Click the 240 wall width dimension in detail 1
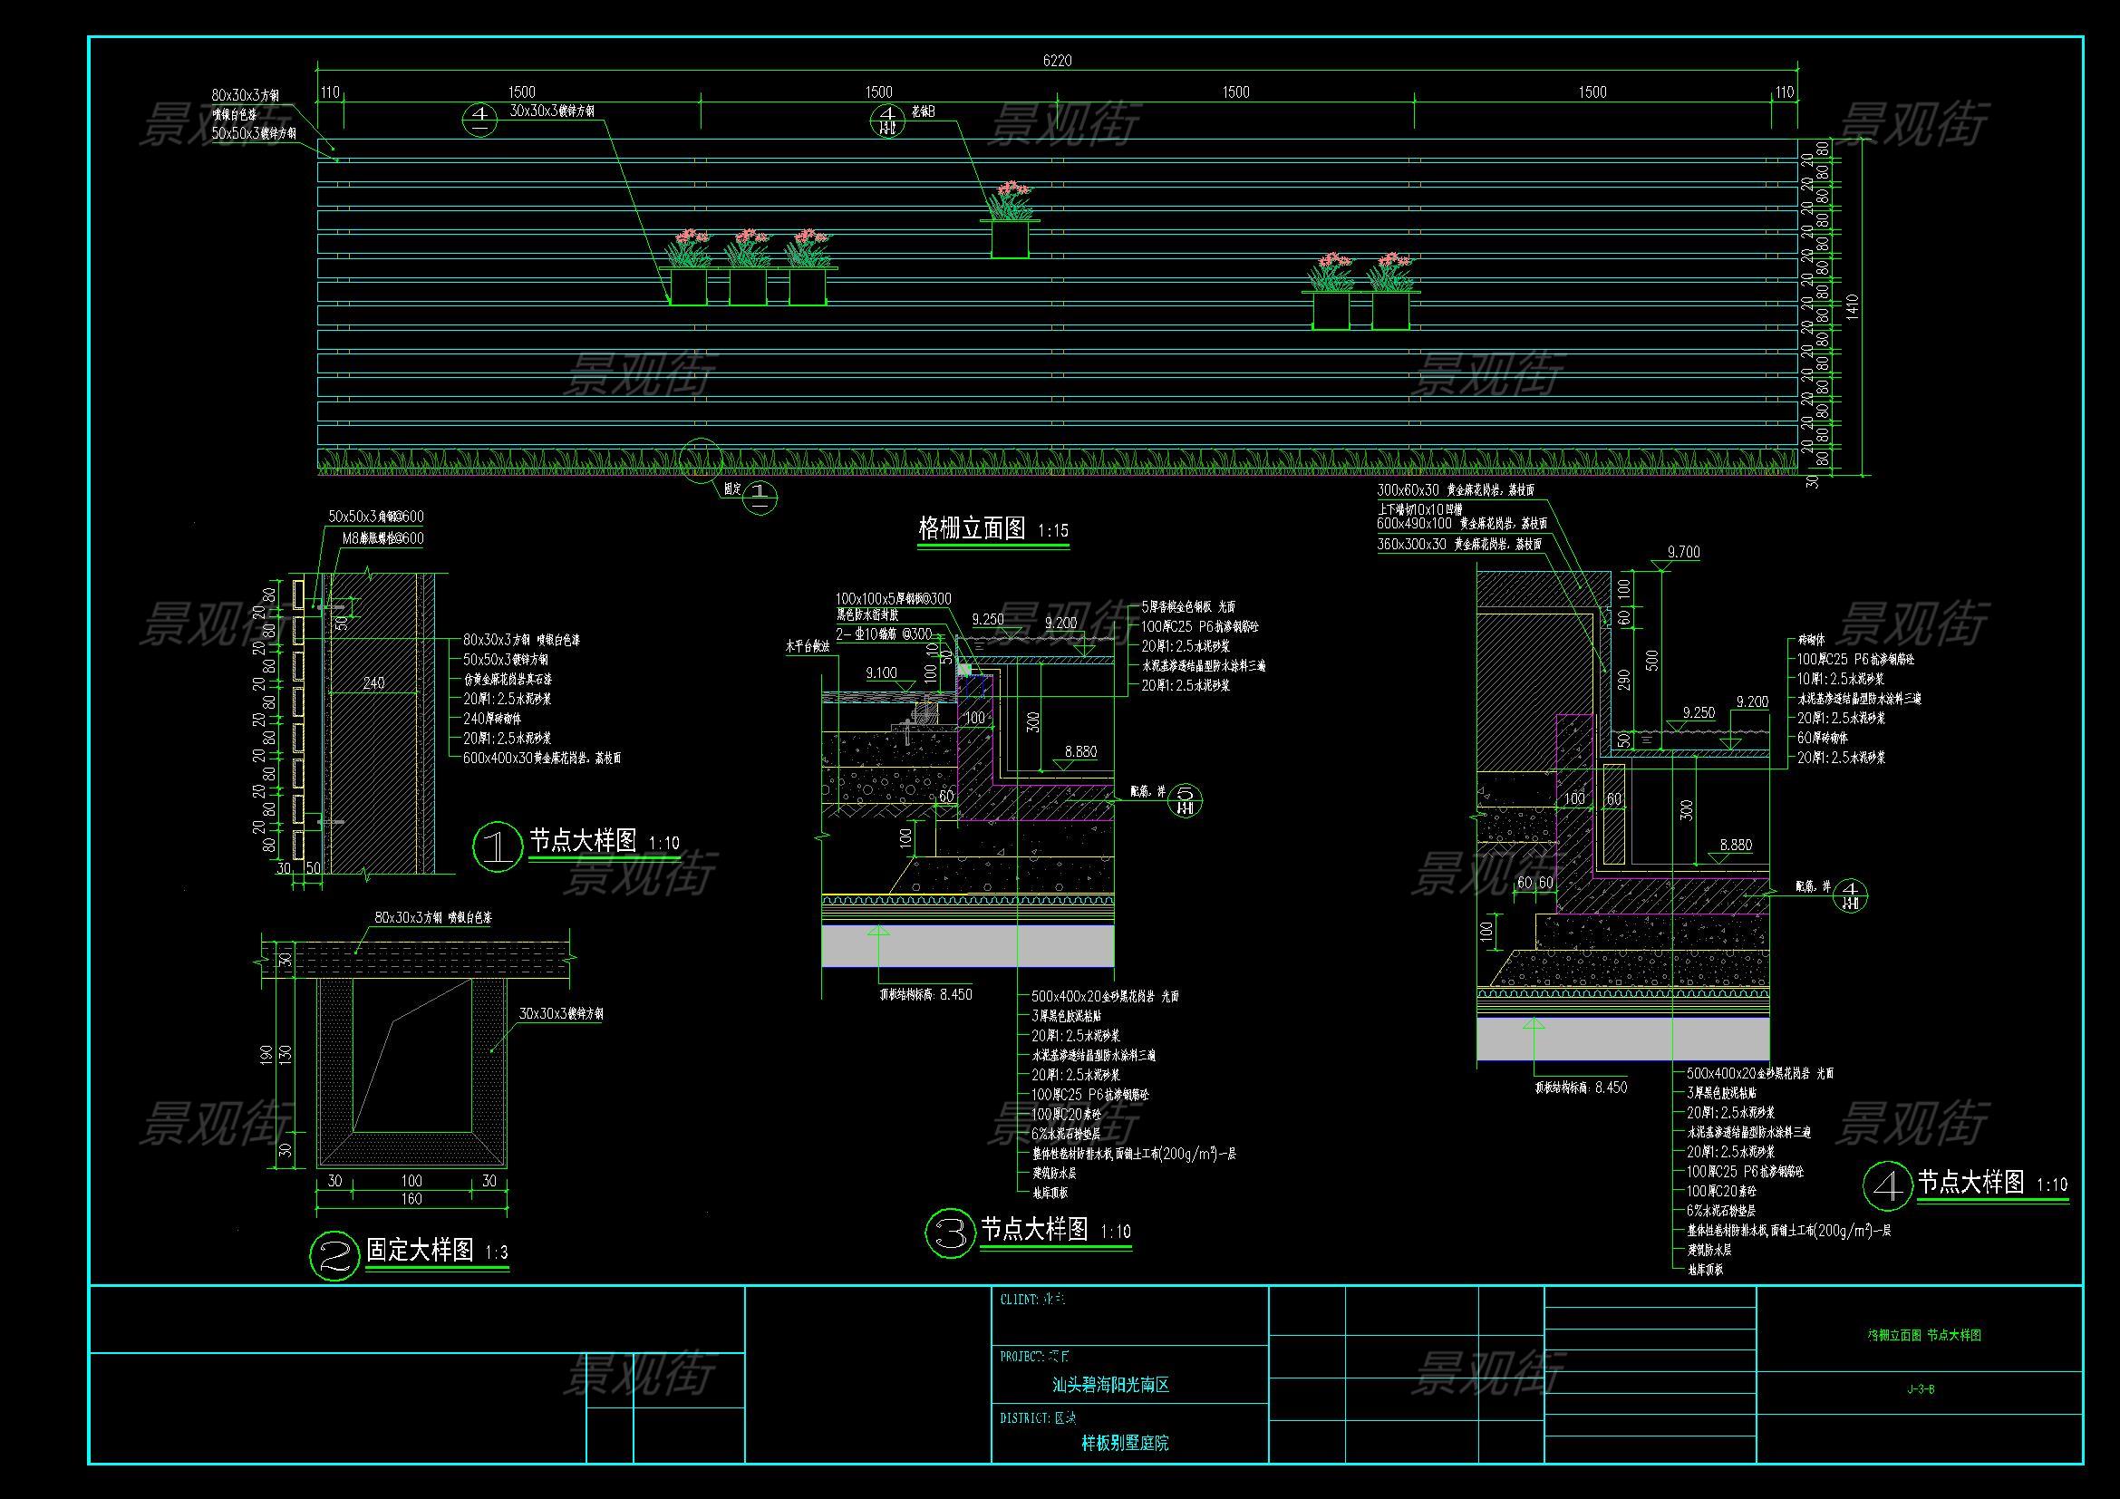Image resolution: width=2120 pixels, height=1499 pixels. point(374,683)
